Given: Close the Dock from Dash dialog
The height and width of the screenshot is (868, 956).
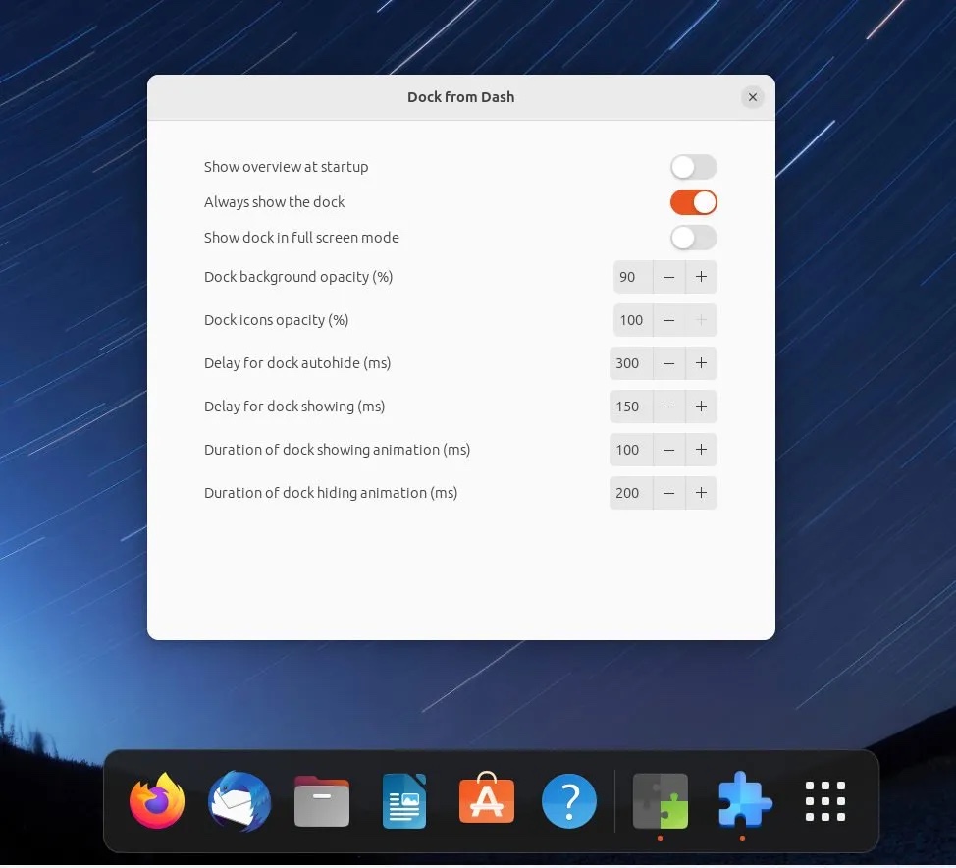Looking at the screenshot, I should 753,97.
